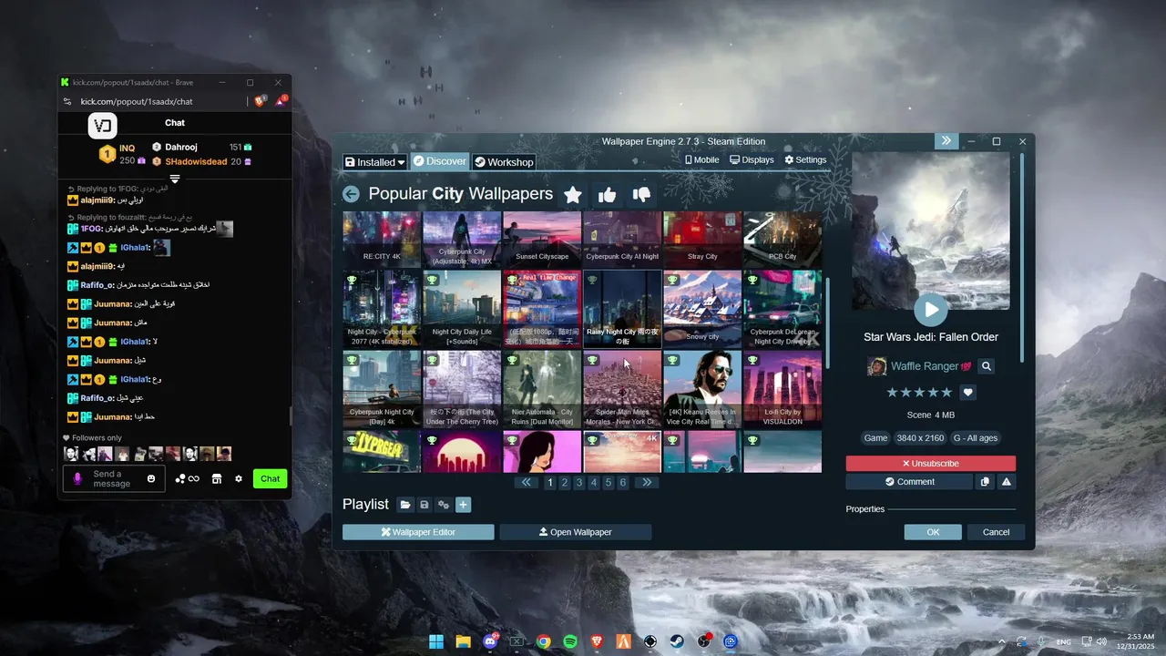1166x656 pixels.
Task: Save playlist using the floppy disk icon
Action: (424, 505)
